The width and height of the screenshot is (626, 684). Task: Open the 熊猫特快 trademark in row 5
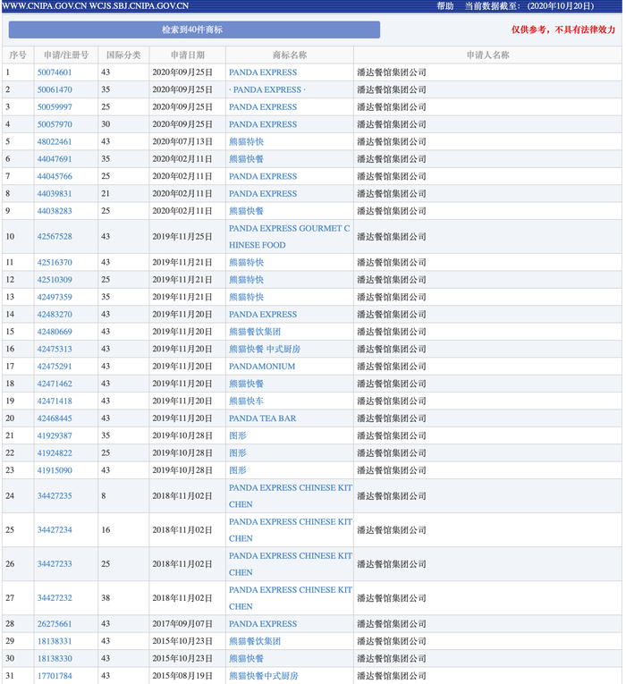[x=246, y=142]
